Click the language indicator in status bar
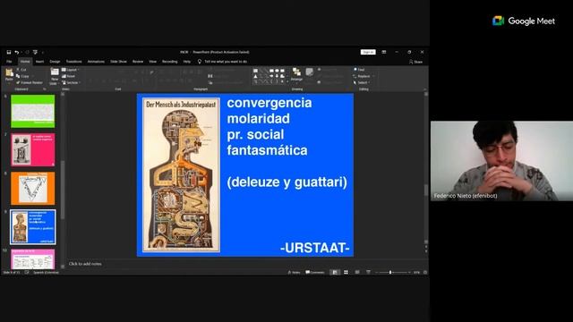This screenshot has height=322, width=573. coord(46,272)
